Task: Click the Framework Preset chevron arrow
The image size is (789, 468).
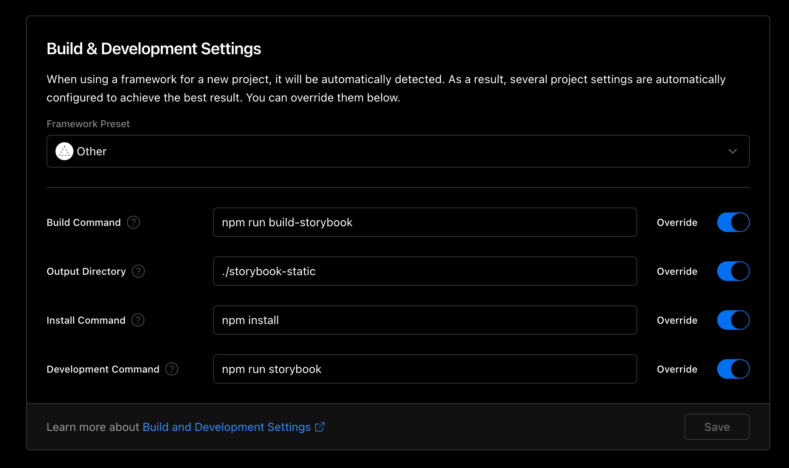Action: point(732,151)
